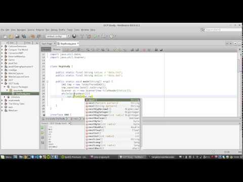Click the New Project toolbar icon
243x182 pixels.
[11, 36]
